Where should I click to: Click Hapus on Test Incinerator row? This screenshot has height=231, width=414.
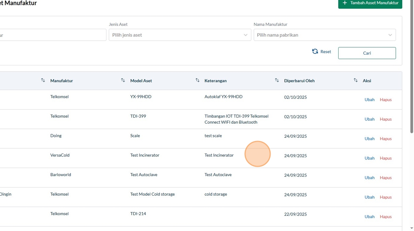coord(386,158)
